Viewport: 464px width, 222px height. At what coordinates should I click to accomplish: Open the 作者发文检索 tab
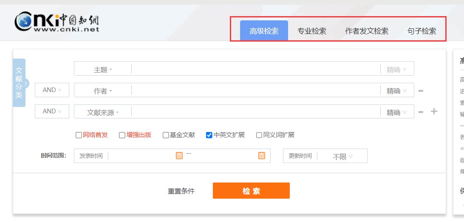tap(367, 31)
